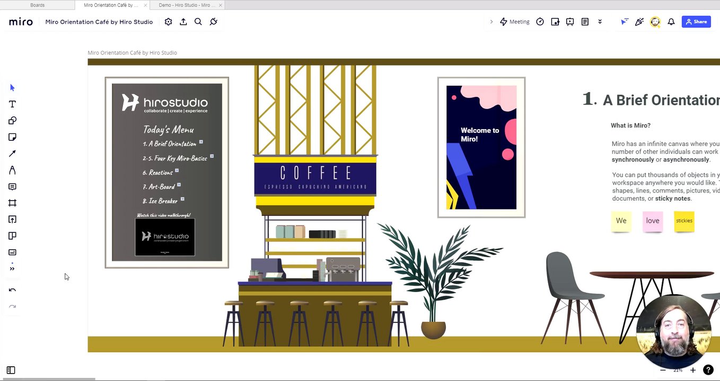Open the Voting tool icon
Image resolution: width=720 pixels, height=381 pixels.
555,22
